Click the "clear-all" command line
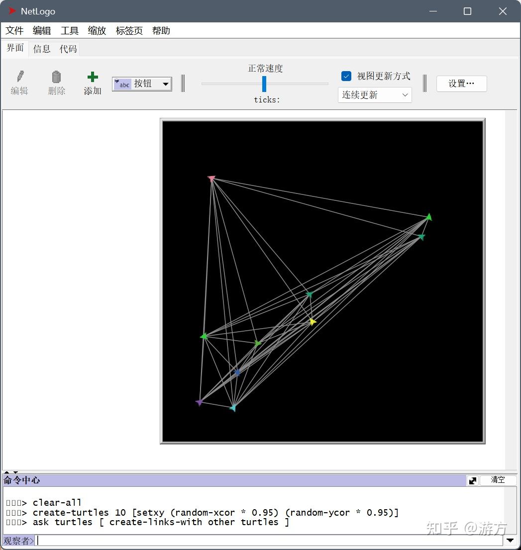The height and width of the screenshot is (550, 521). click(57, 502)
